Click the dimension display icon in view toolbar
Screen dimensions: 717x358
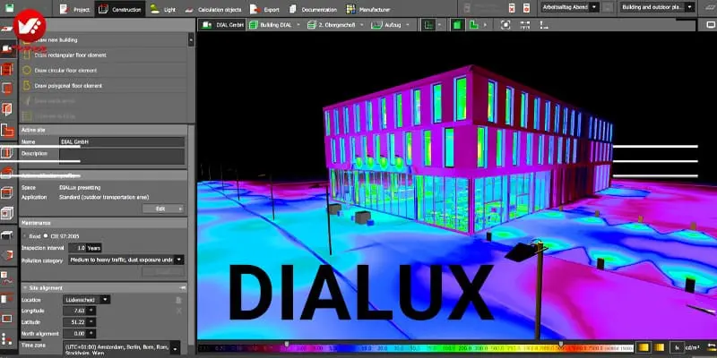tap(524, 25)
